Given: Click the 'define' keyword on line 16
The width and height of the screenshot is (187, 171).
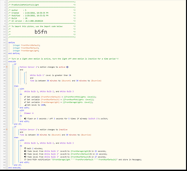Looking at the screenshot, I should 12,42.
